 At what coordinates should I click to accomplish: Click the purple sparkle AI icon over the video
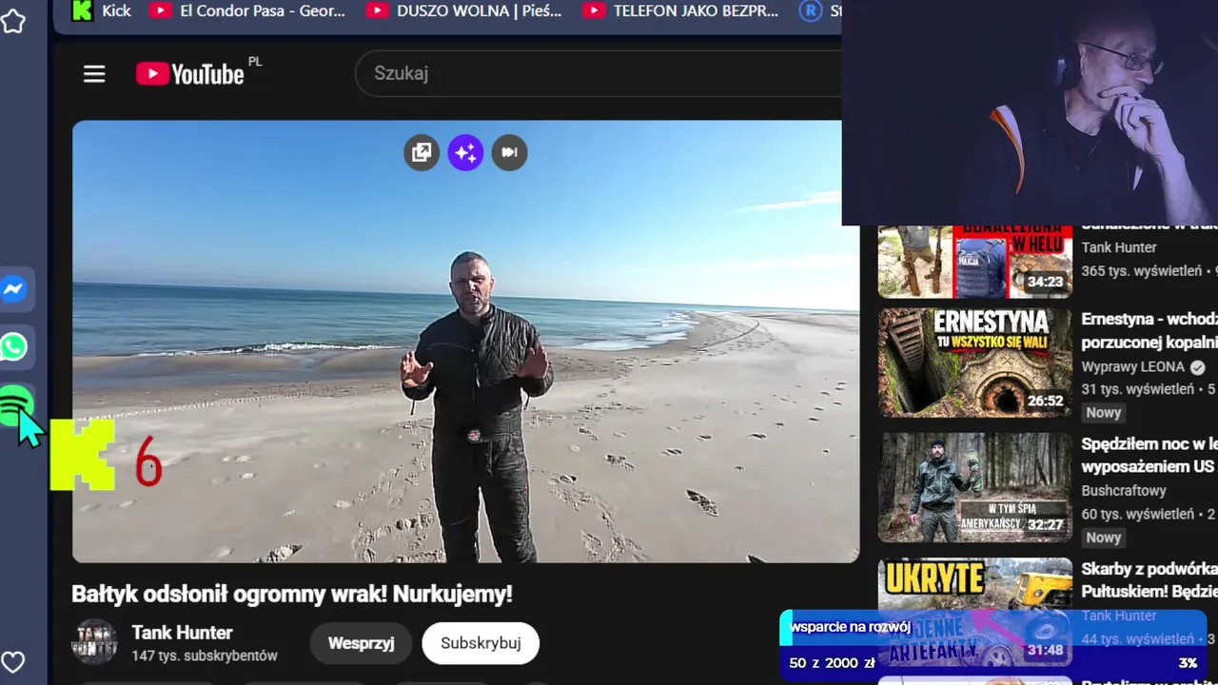point(465,152)
